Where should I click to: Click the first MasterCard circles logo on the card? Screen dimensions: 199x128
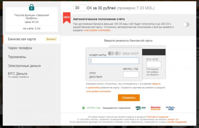[111, 53]
